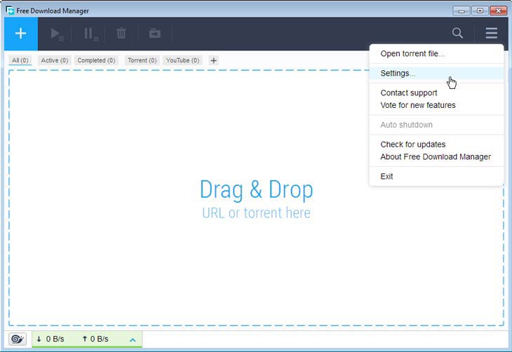This screenshot has height=352, width=512.
Task: Switch to the Active (0) tab
Action: [x=55, y=60]
